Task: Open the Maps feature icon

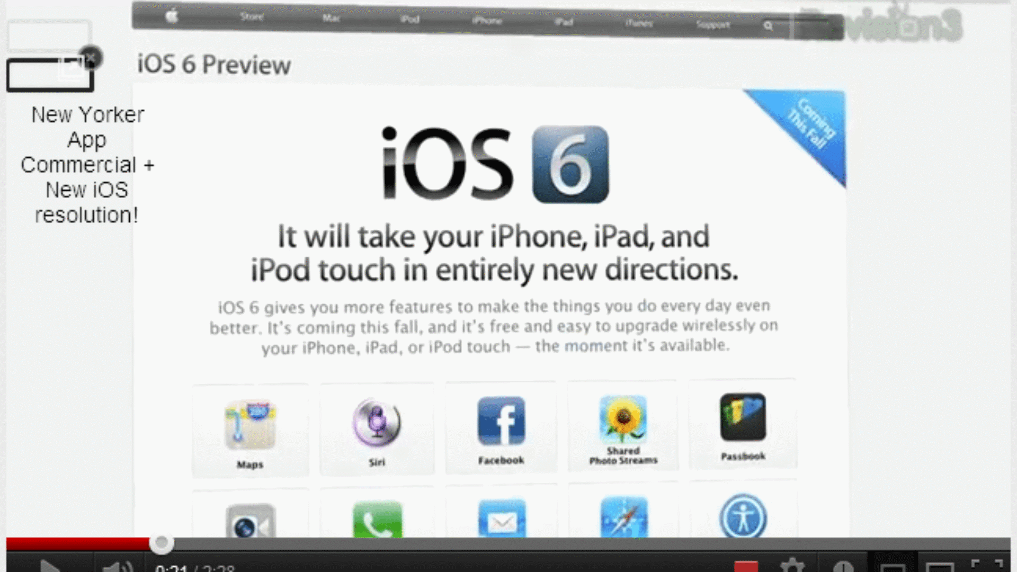Action: point(251,425)
